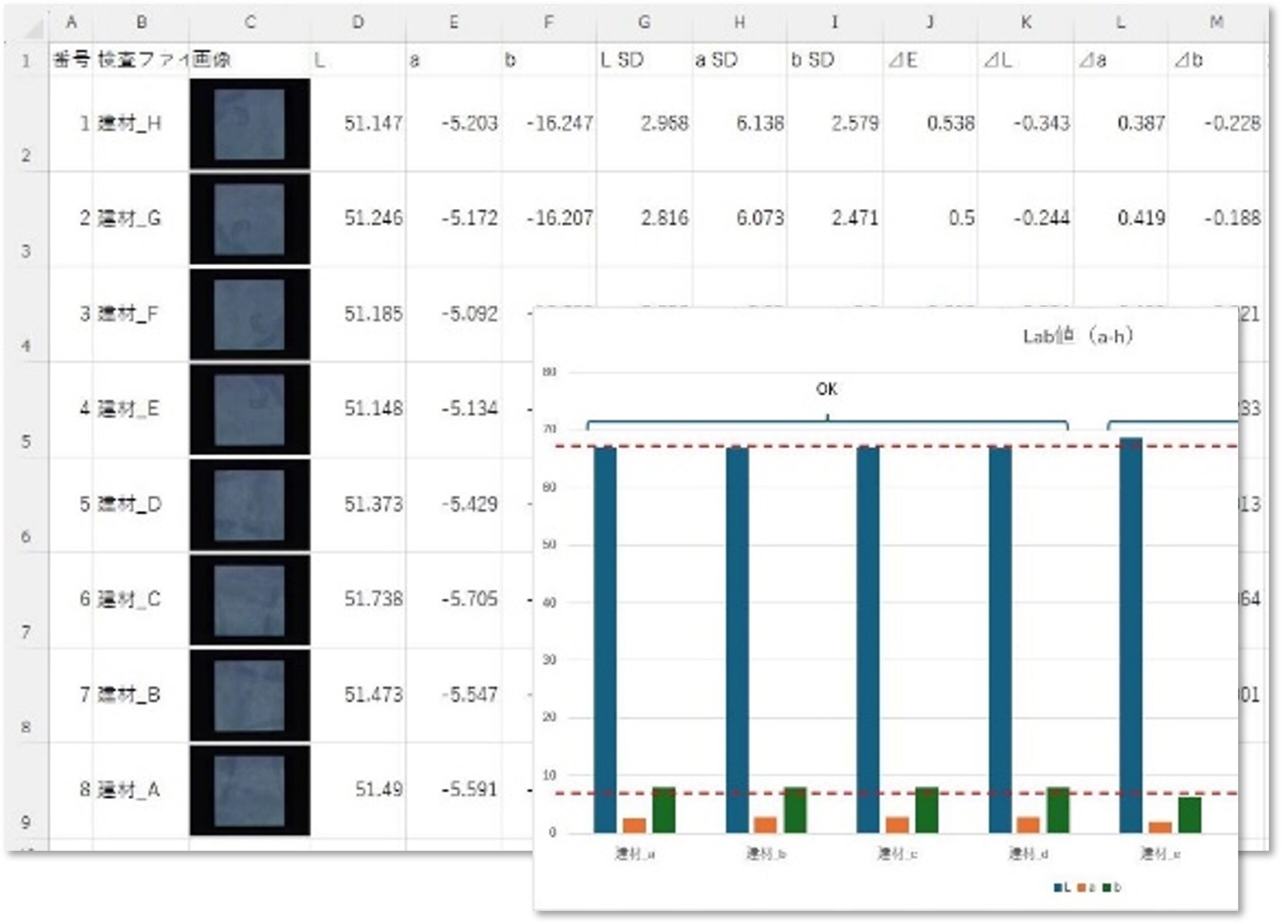Viewport: 1282px width, 924px height.
Task: Click the 建材_D sample image thumbnail
Action: click(250, 505)
